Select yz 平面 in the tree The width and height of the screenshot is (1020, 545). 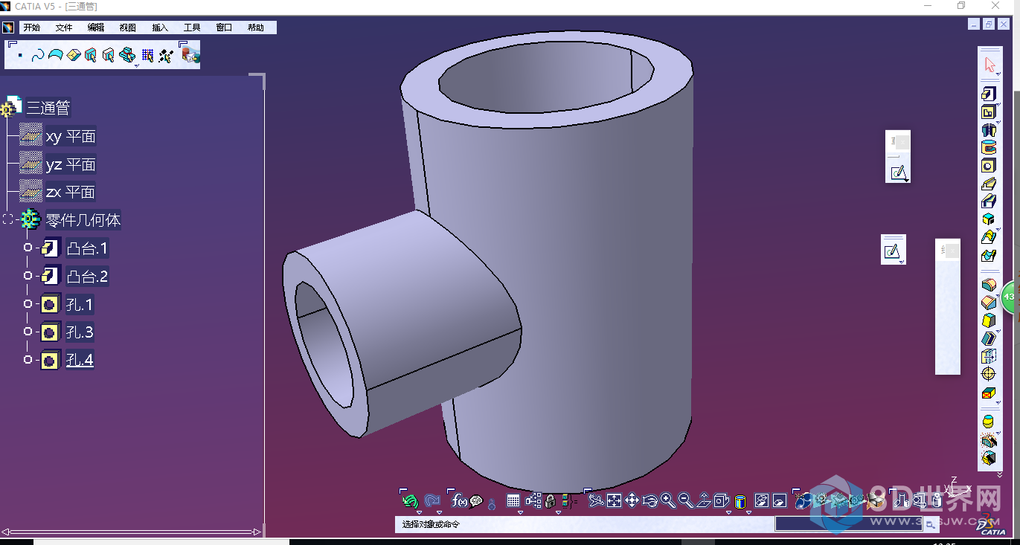[x=71, y=164]
